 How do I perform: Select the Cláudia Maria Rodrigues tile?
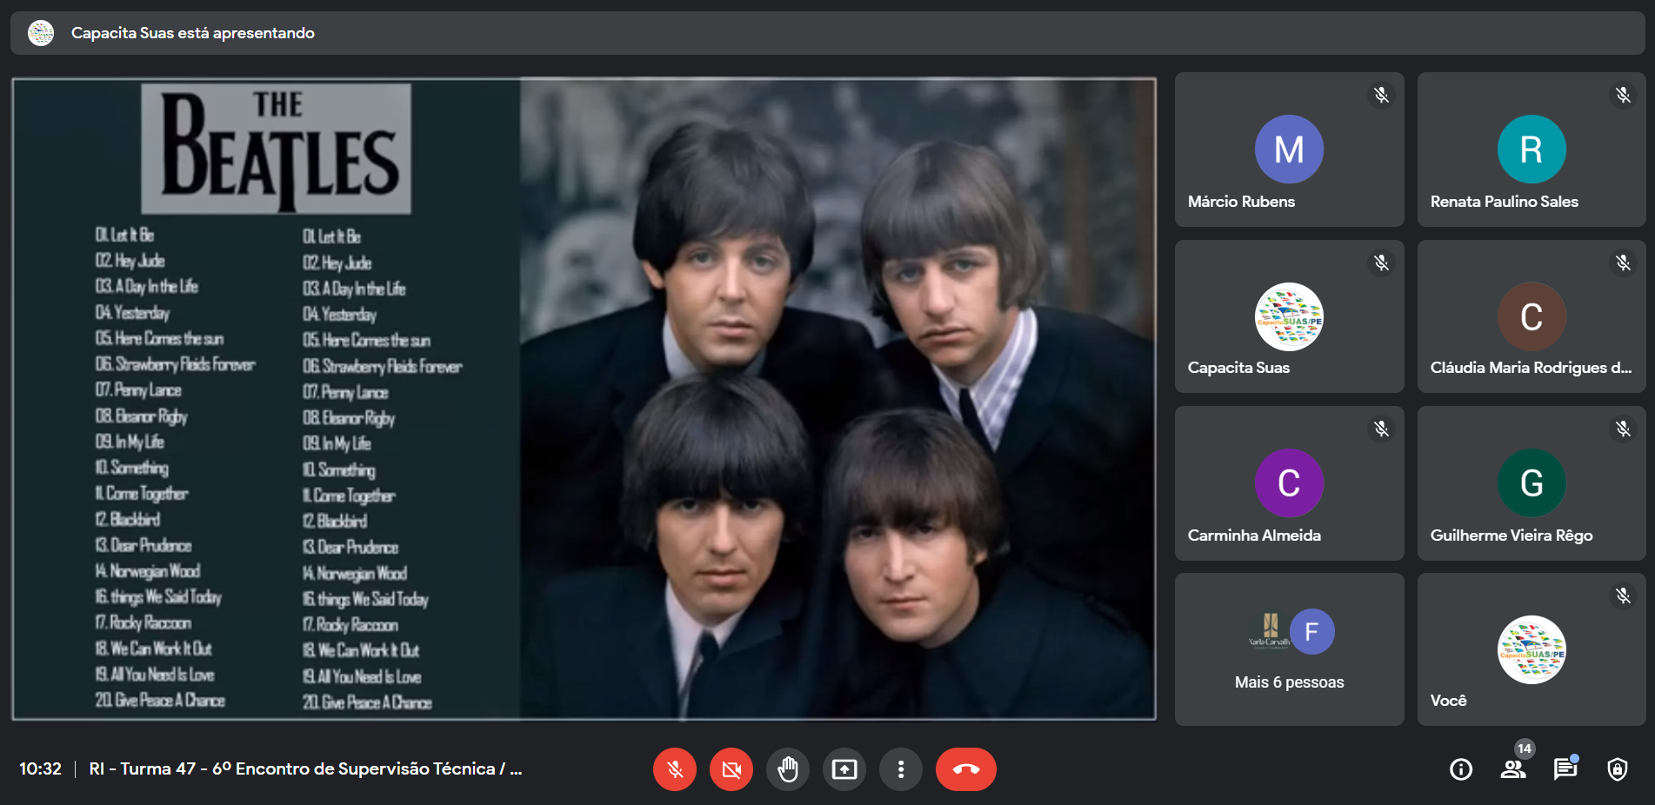click(1532, 317)
